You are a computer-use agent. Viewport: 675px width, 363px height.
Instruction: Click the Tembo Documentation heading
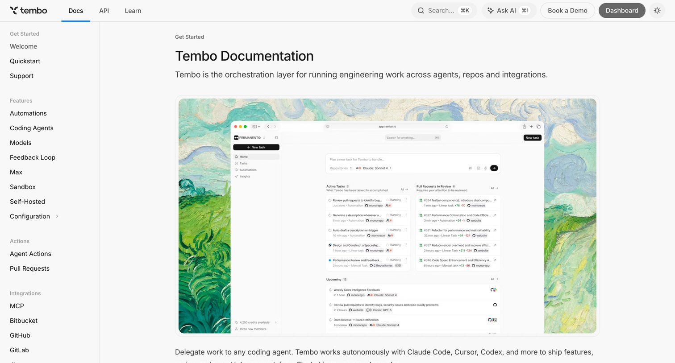[244, 56]
